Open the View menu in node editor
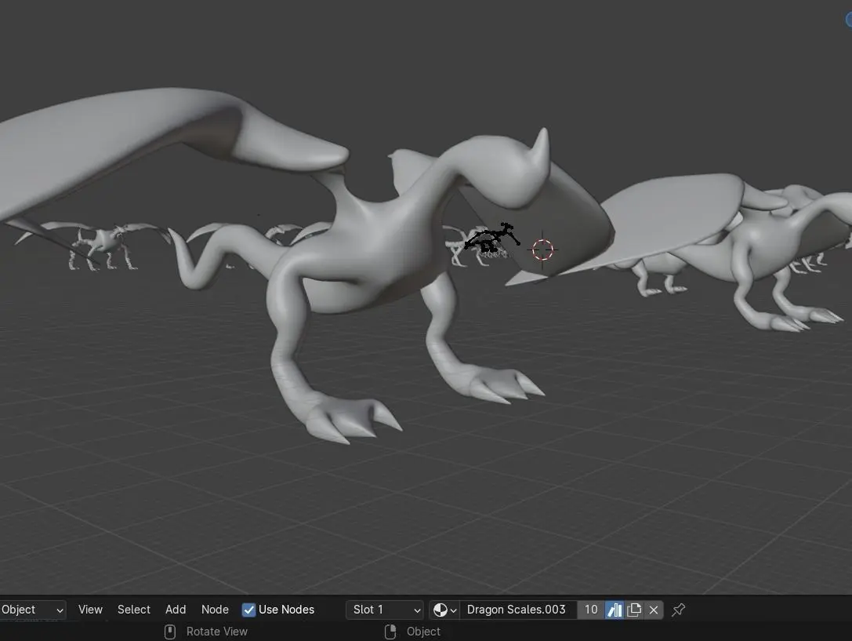The height and width of the screenshot is (641, 852). pos(90,610)
